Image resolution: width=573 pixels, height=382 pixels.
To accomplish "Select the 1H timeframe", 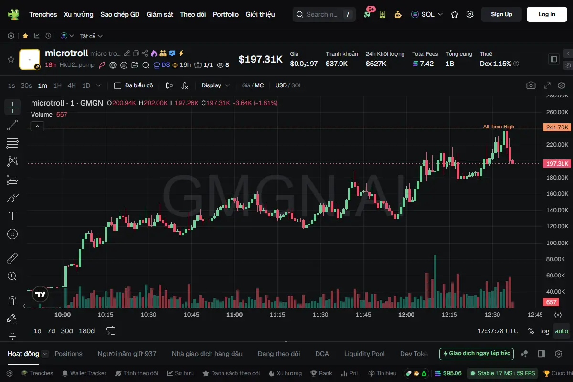I will tap(57, 85).
